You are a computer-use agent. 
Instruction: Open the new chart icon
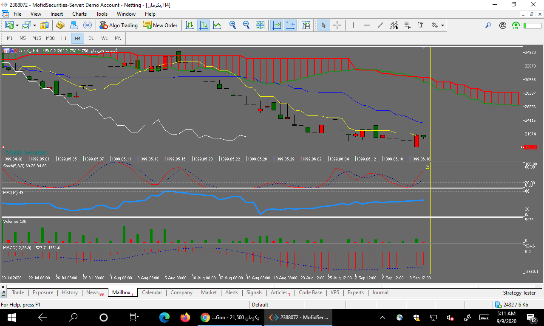9,25
